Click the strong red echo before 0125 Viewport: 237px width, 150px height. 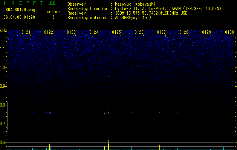pos(109,112)
